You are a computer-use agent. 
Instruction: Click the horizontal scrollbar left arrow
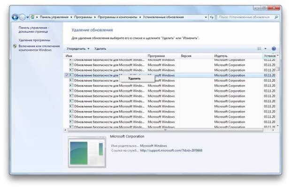(x=65, y=130)
